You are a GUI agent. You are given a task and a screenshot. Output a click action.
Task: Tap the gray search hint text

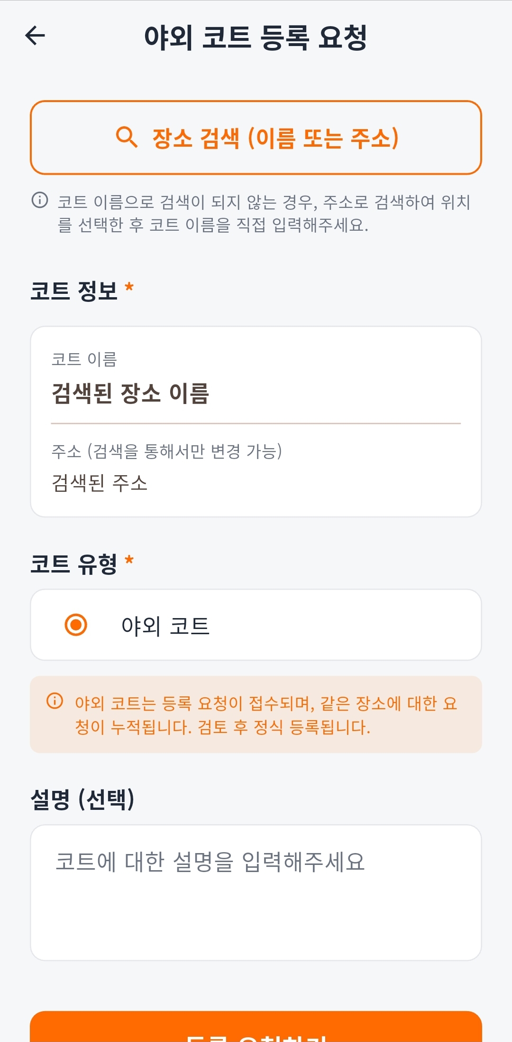coord(264,213)
